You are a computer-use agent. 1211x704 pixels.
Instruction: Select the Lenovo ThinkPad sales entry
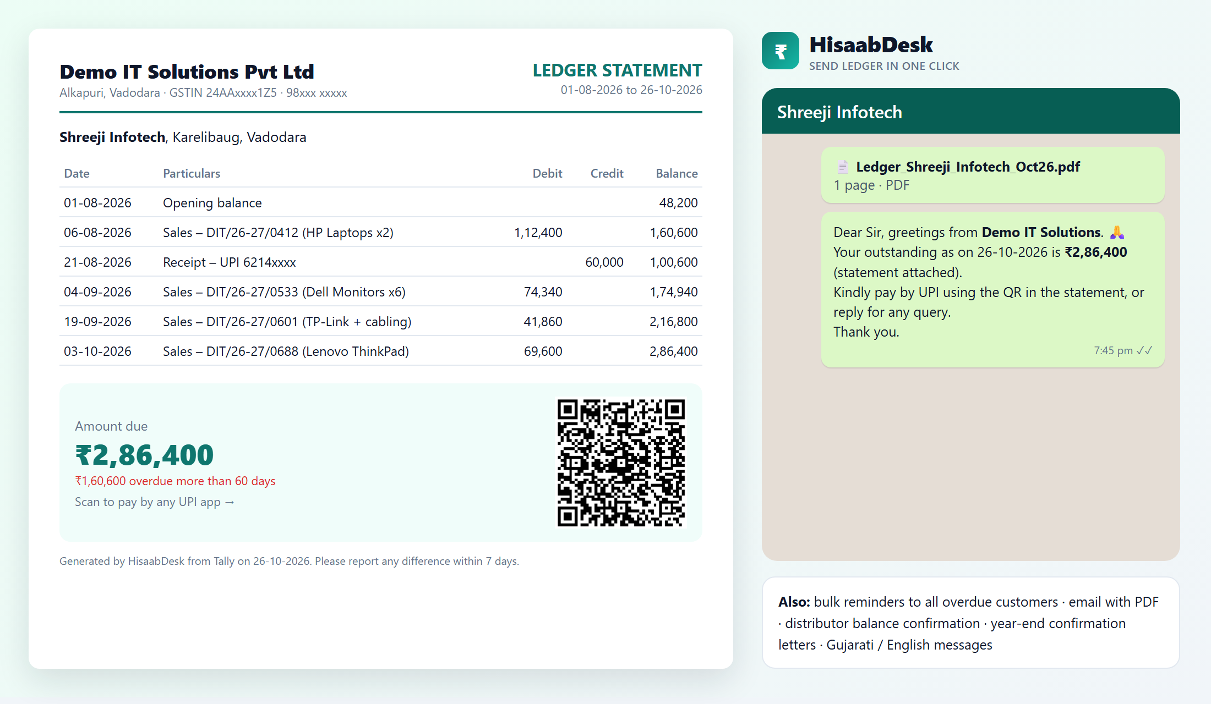[381, 351]
